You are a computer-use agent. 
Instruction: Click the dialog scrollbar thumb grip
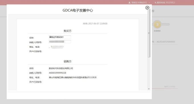(149, 33)
